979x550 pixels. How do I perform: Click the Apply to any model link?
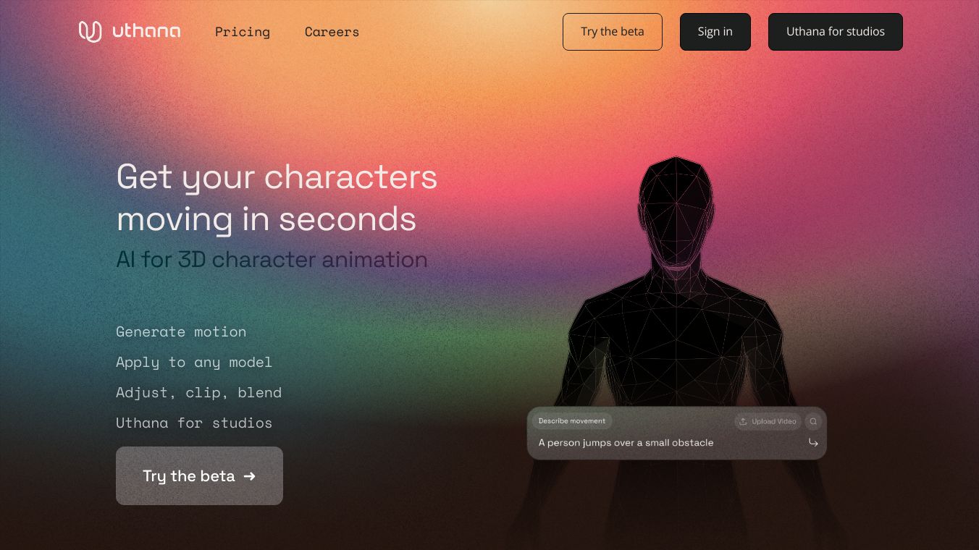pos(194,362)
